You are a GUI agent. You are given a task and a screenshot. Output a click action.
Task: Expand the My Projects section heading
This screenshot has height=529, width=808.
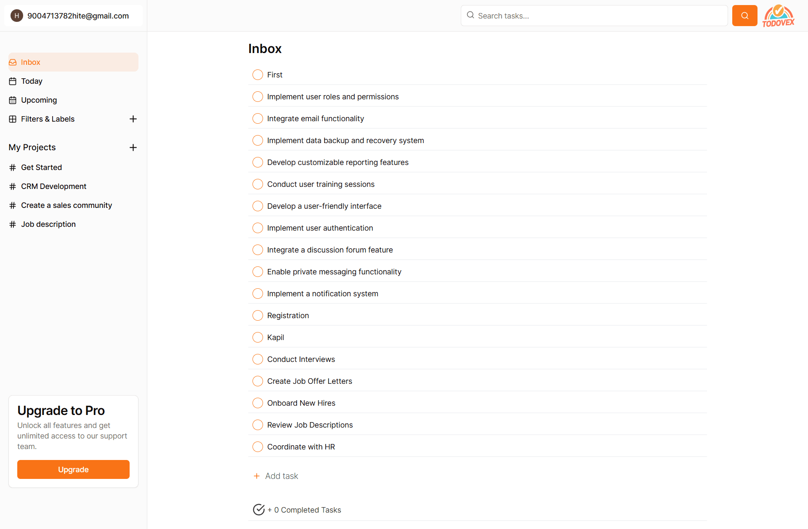tap(32, 147)
